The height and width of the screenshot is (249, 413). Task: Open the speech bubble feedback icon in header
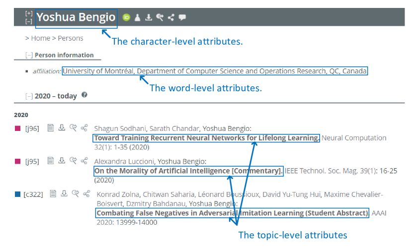182,18
